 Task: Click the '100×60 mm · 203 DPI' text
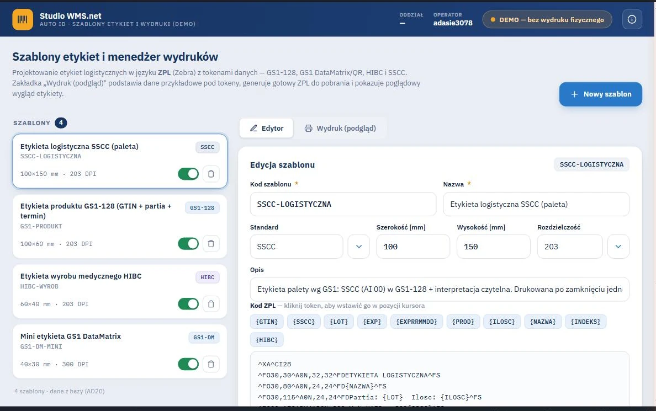tap(56, 244)
